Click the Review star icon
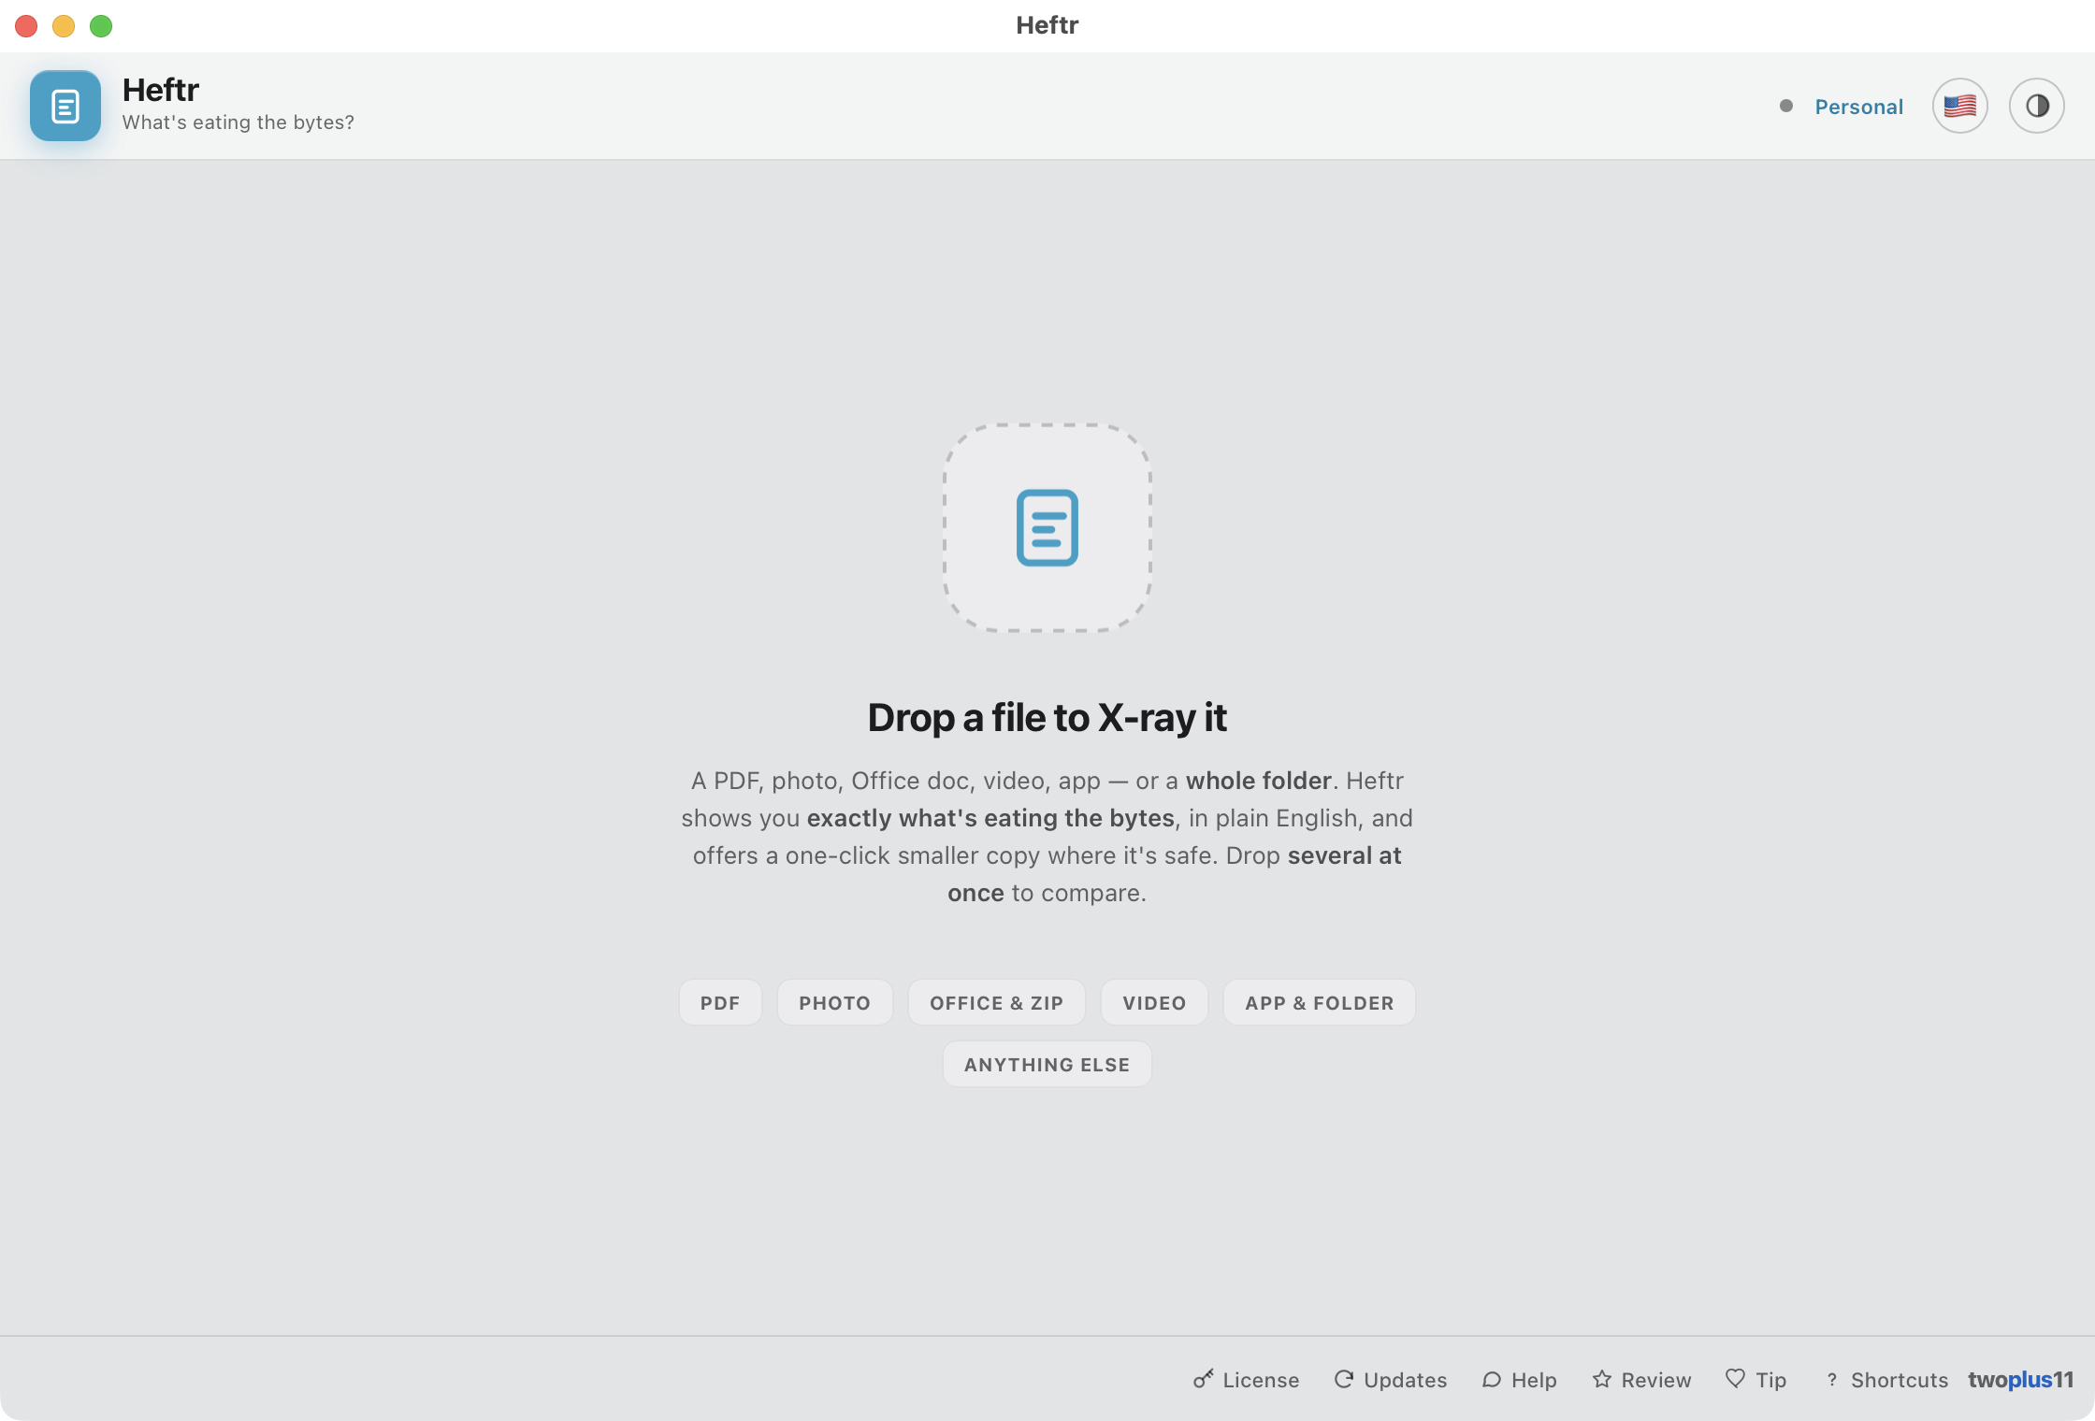Viewport: 2095px width, 1421px height. (1602, 1379)
